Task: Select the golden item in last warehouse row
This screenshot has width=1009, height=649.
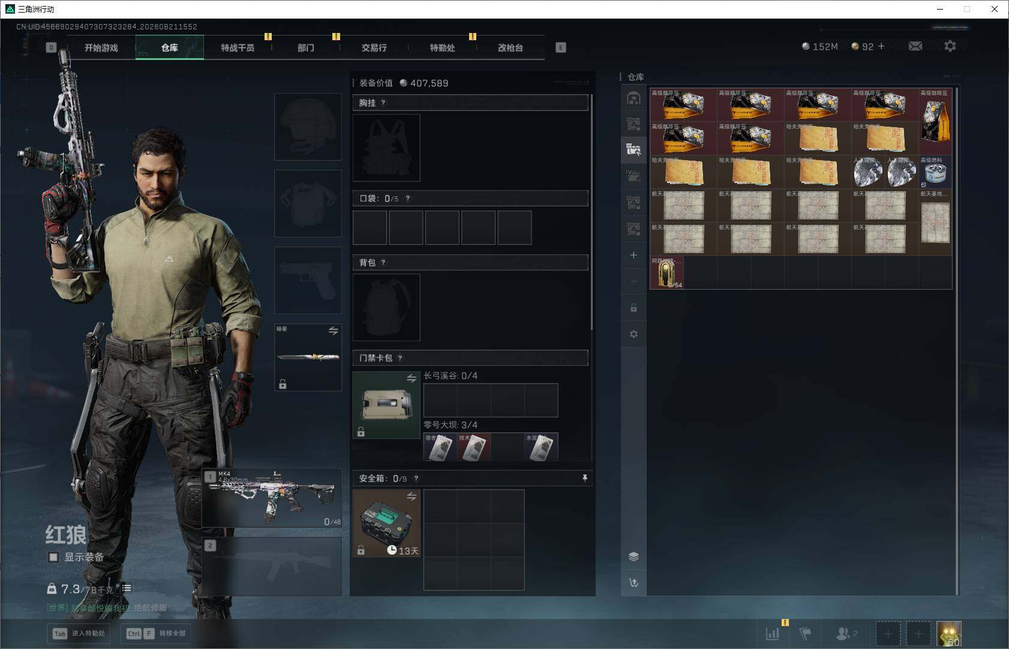Action: pyautogui.click(x=666, y=273)
